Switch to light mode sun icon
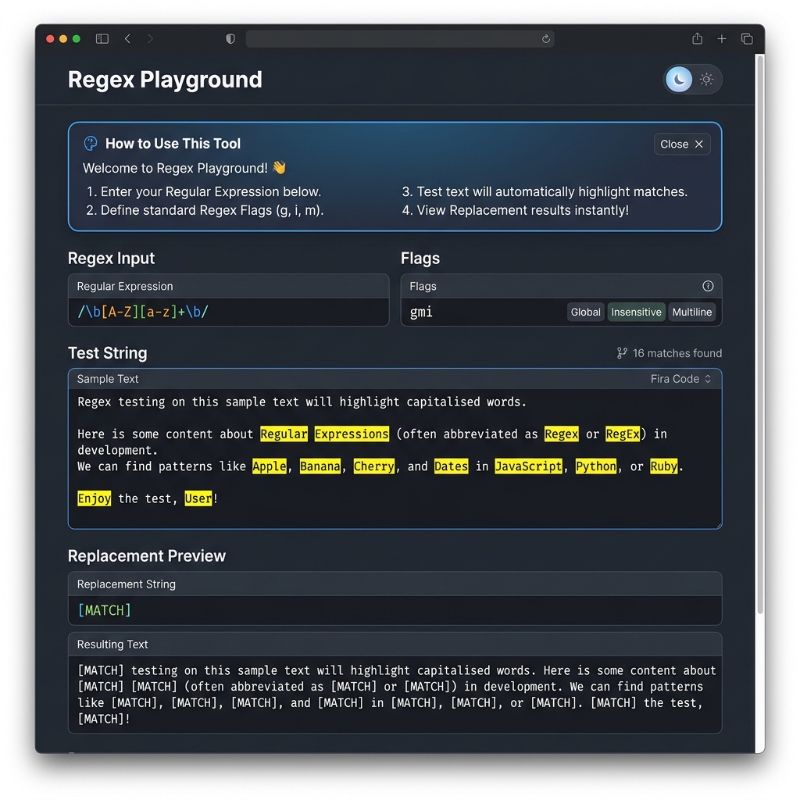Image resolution: width=800 pixels, height=800 pixels. point(706,80)
